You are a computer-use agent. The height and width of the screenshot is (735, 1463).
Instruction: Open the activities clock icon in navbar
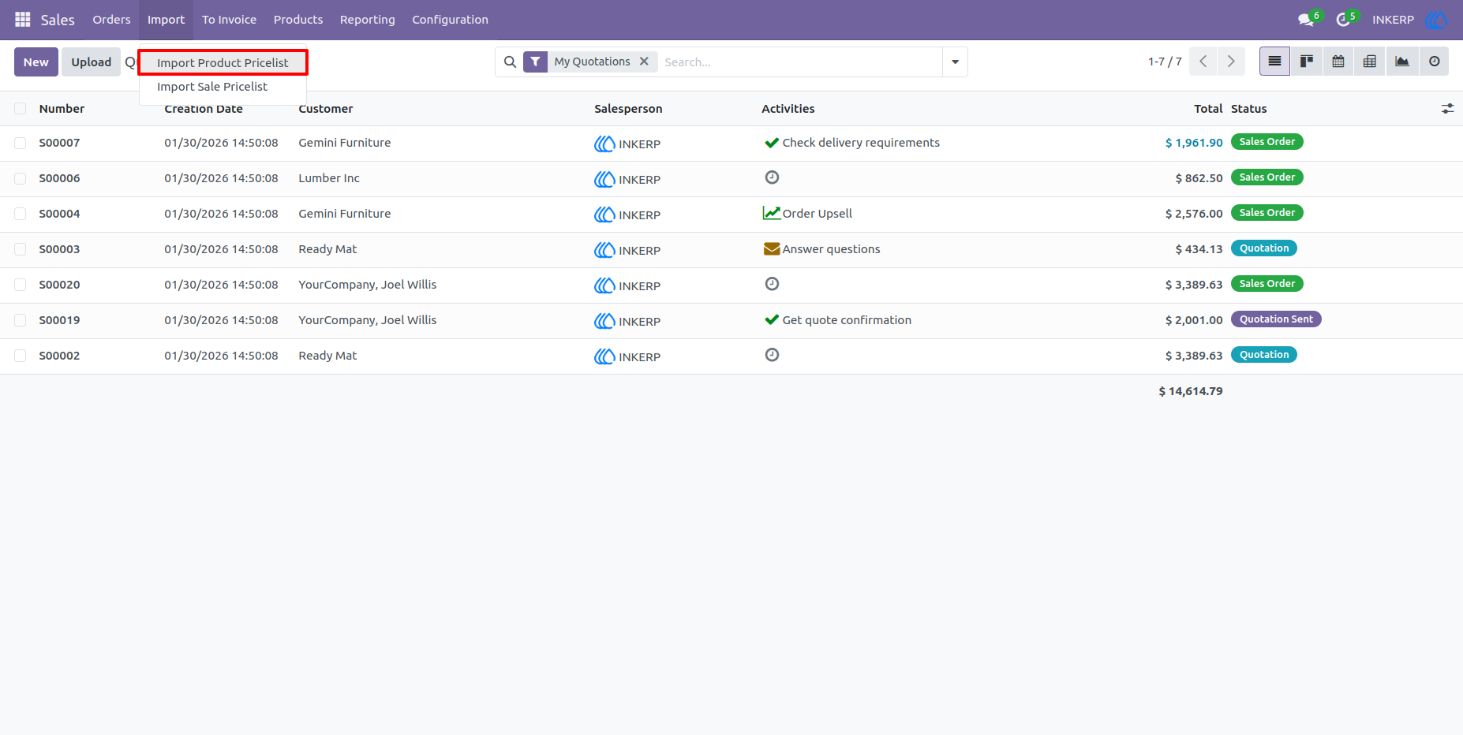tap(1343, 20)
